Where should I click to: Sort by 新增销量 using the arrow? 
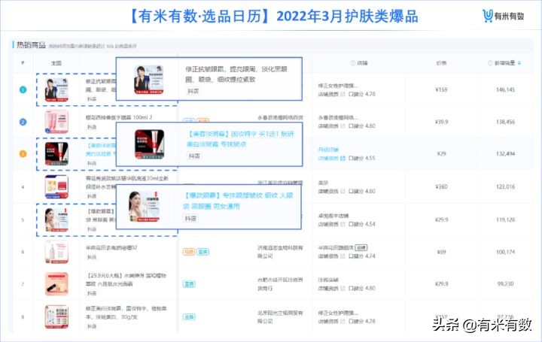pos(519,63)
